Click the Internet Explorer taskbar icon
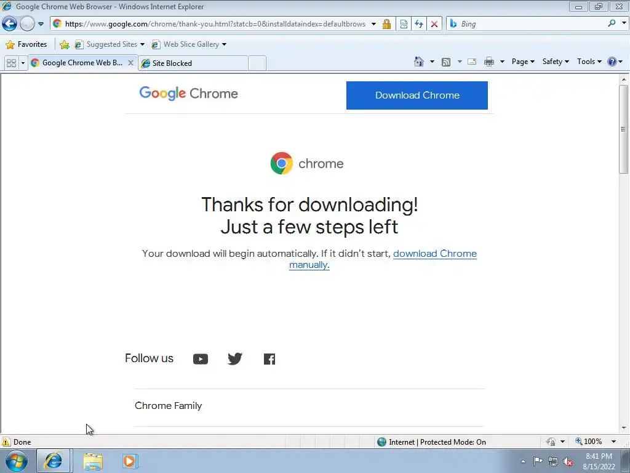Viewport: 630px width, 473px height. 54,461
